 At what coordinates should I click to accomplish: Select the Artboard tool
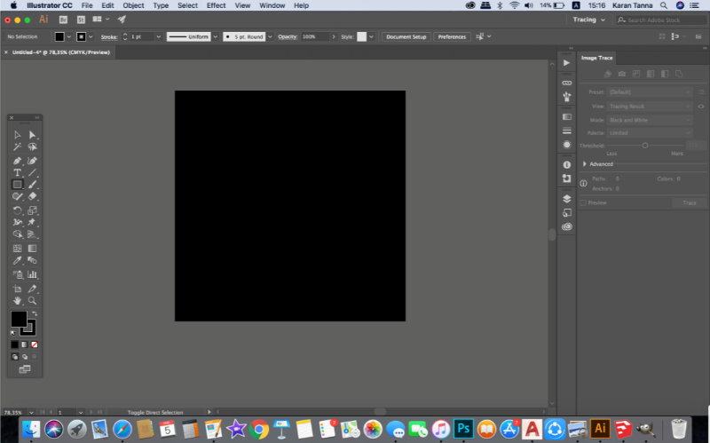click(17, 289)
